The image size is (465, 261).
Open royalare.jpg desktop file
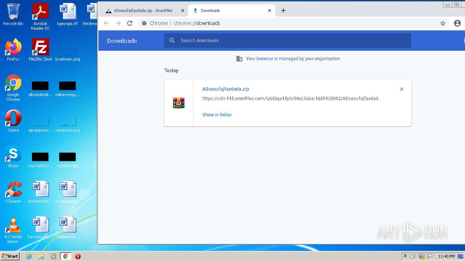click(x=68, y=160)
